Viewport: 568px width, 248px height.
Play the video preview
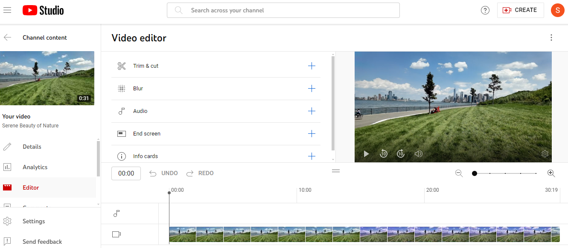coord(366,154)
